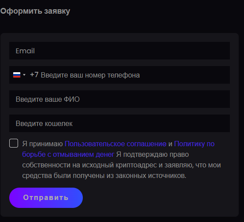
Task: Open the 'Политику по' anti-money-laundering link
Action: 194,144
